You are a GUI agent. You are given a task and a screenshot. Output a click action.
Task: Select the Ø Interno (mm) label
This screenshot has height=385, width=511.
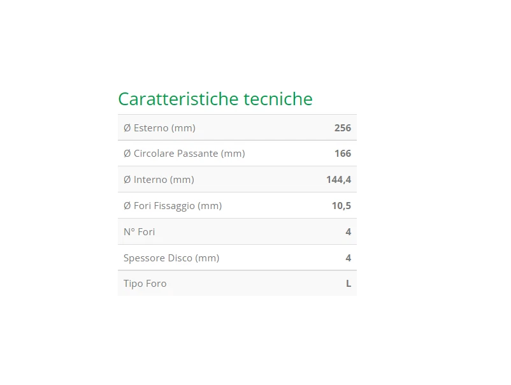coord(159,180)
